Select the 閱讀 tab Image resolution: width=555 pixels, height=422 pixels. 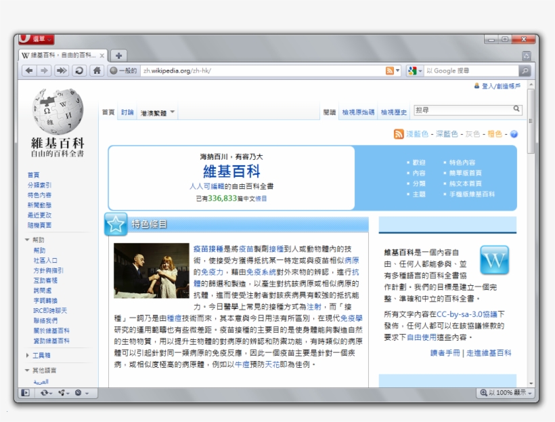click(330, 112)
